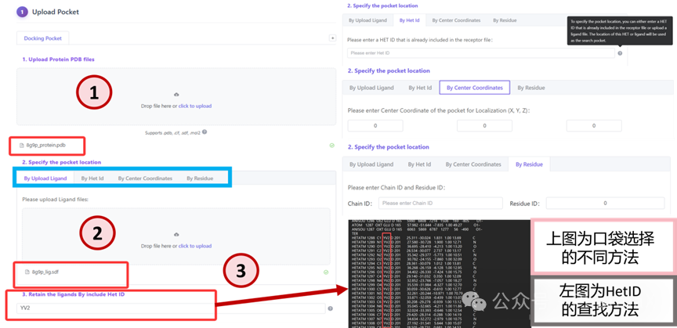Select the purple-outlined By Center Coordinates tab
Image resolution: width=677 pixels, height=328 pixels.
point(474,88)
